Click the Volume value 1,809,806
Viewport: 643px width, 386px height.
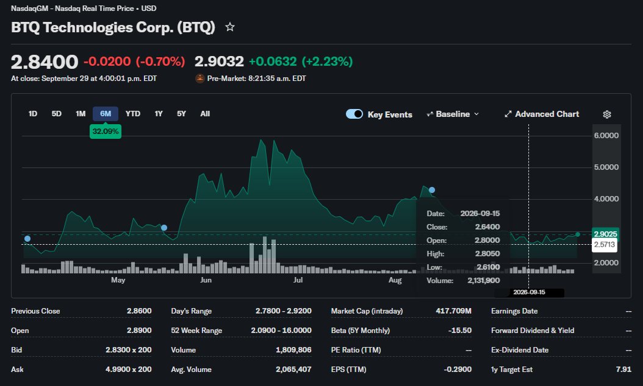click(x=293, y=350)
